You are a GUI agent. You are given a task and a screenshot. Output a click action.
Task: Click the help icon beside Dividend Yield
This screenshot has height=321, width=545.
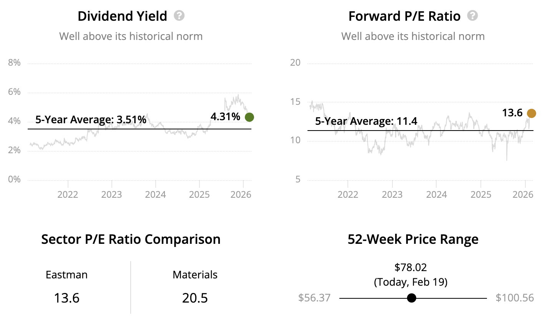[179, 16]
